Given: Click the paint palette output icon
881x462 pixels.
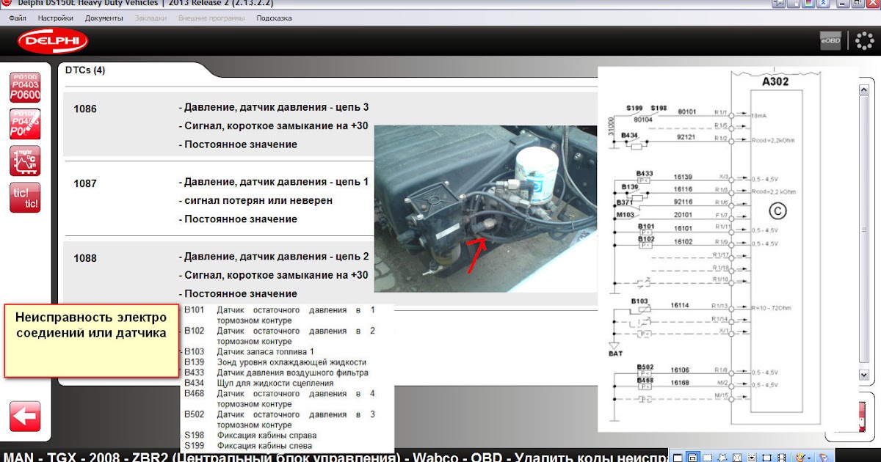Looking at the screenshot, I should click(x=800, y=458).
